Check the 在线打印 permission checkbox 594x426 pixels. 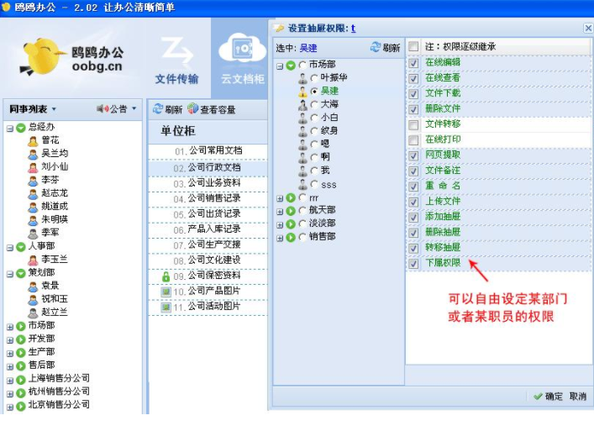(x=413, y=140)
